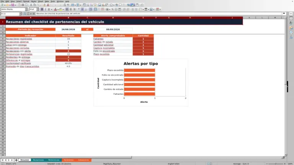294x165 pixels.
Task: Click the Insert comment icon
Action: pyautogui.click(x=120, y=5)
